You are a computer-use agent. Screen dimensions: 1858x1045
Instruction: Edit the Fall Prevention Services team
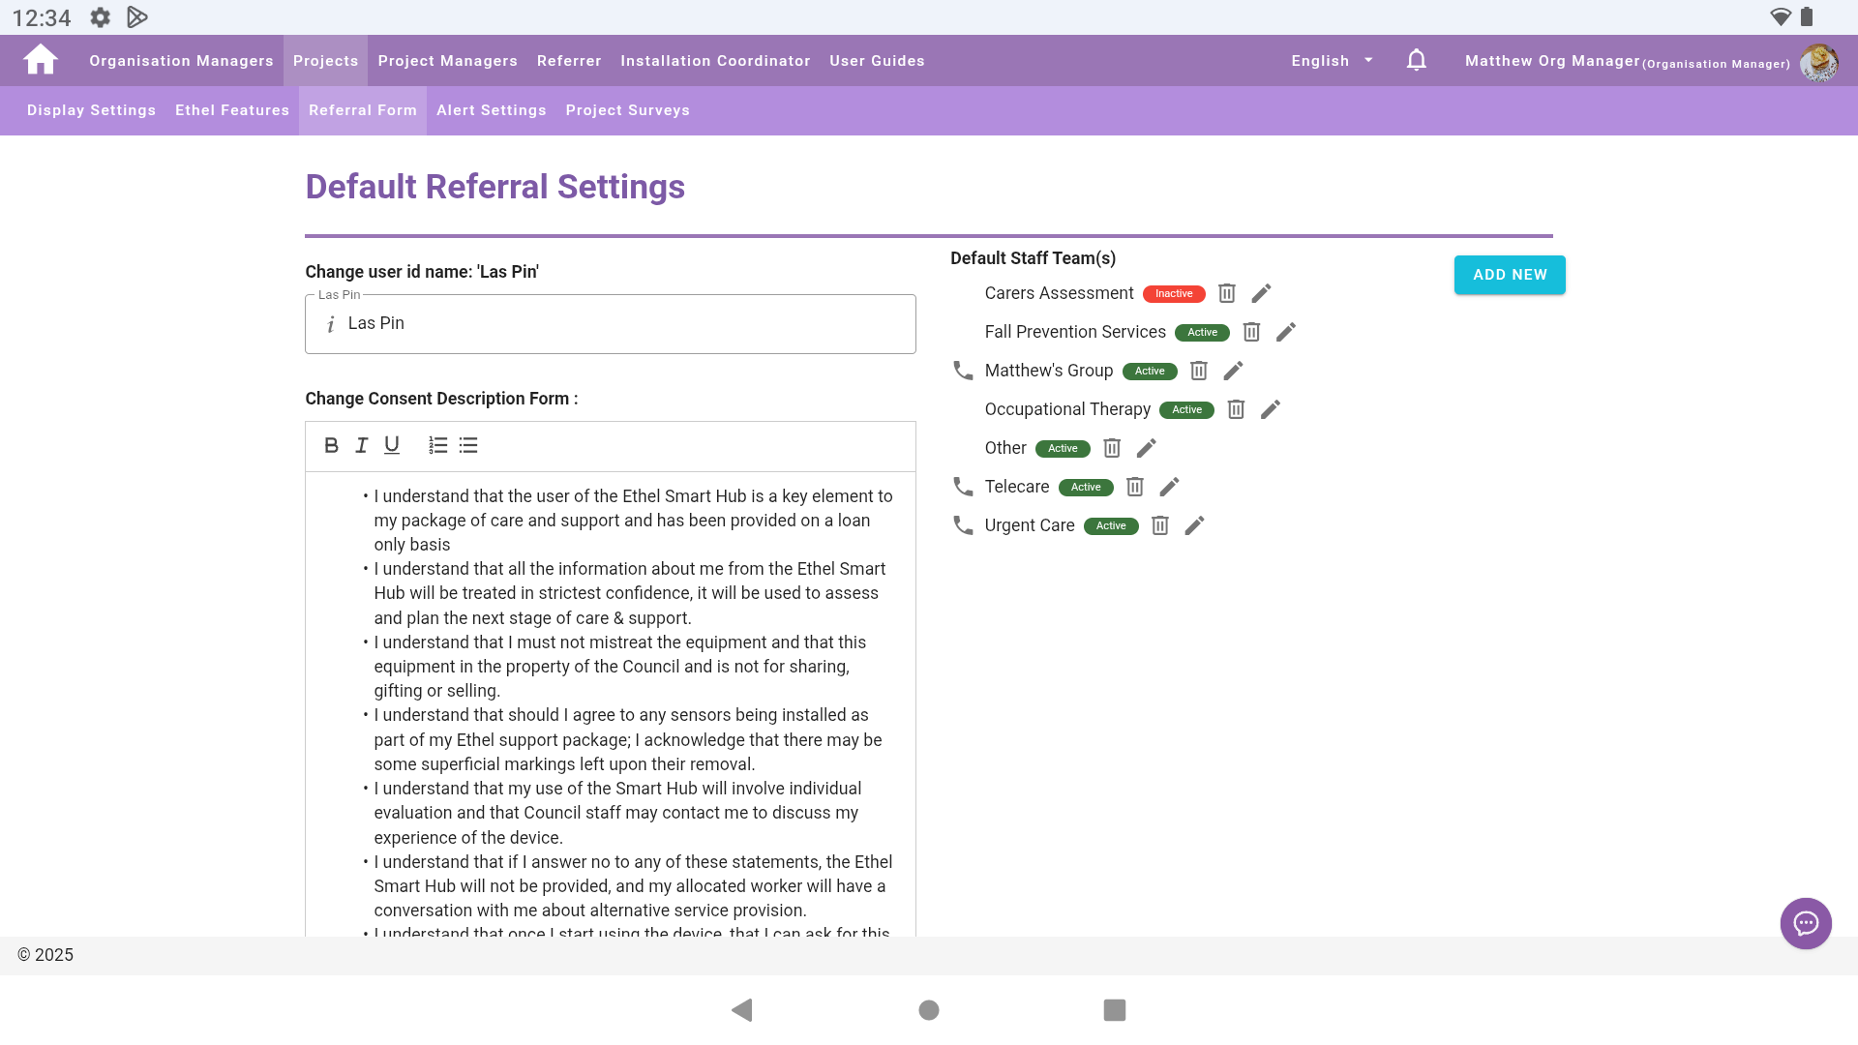(1286, 332)
